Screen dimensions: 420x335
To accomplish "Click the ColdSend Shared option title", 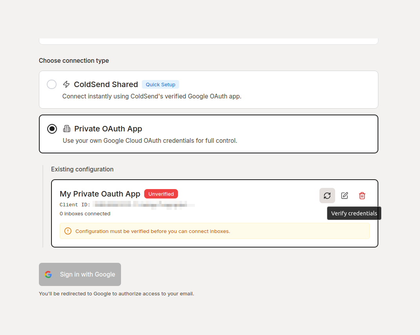I will pos(106,84).
